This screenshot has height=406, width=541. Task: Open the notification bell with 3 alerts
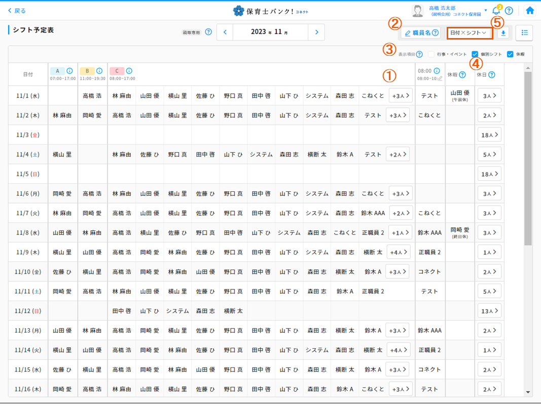point(495,10)
